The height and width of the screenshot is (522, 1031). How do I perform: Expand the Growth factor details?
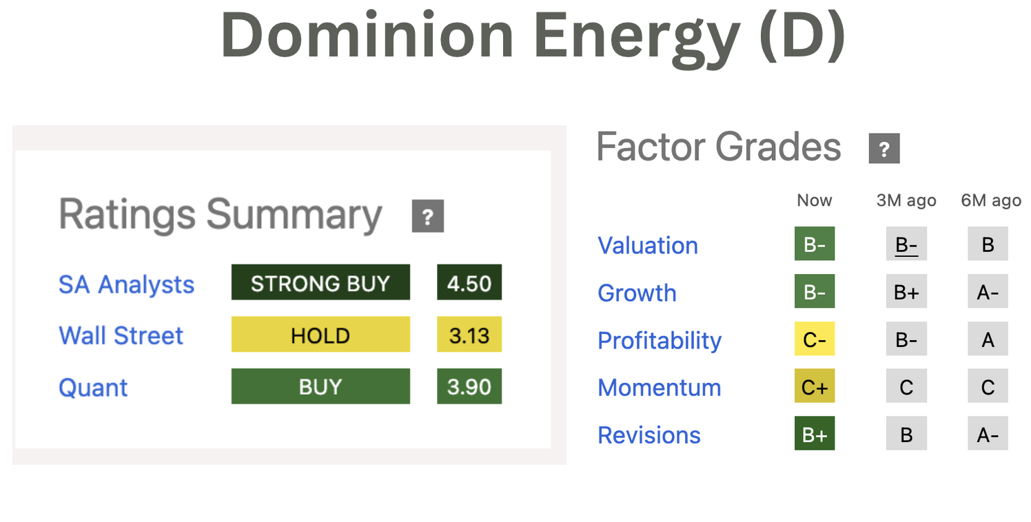[637, 293]
